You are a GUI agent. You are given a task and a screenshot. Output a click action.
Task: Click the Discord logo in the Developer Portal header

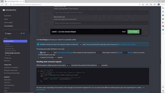[x=4, y=10]
